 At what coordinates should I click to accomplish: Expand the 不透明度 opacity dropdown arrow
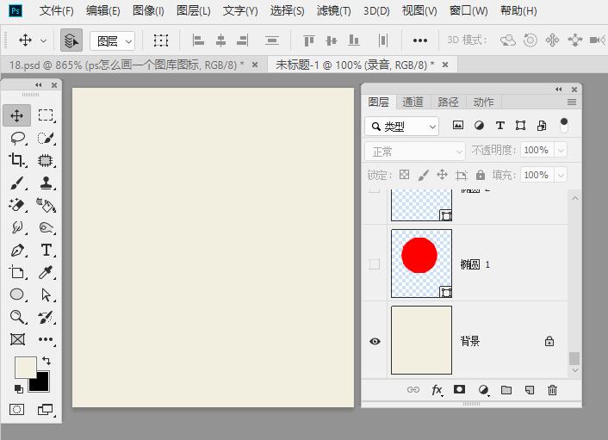point(561,150)
